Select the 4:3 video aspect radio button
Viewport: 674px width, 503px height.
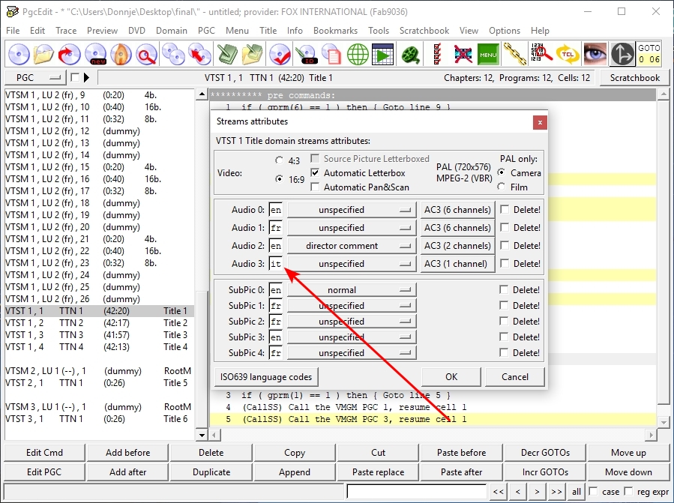[280, 160]
